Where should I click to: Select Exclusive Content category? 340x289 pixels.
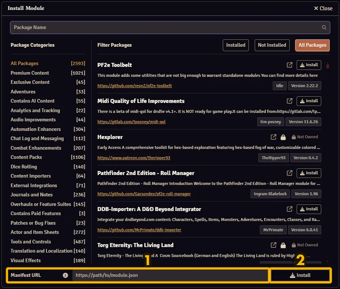point(48,82)
